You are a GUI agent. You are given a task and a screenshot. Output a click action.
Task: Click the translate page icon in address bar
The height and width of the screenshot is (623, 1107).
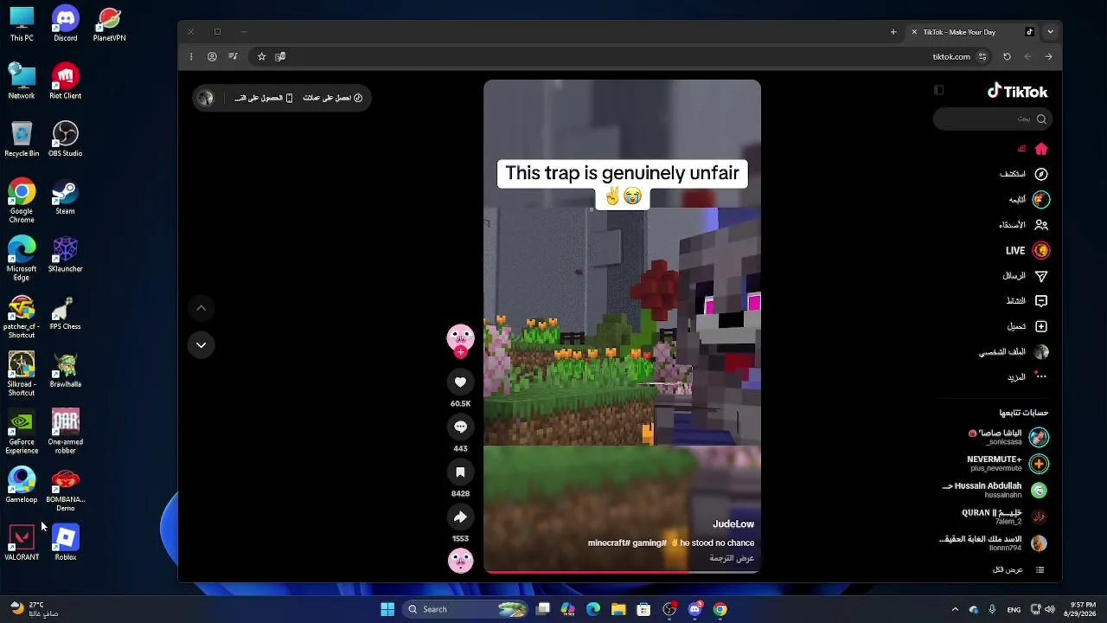pos(280,56)
